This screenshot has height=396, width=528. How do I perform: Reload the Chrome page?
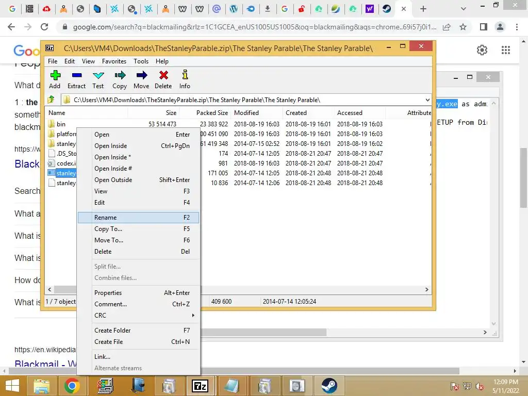tap(44, 27)
